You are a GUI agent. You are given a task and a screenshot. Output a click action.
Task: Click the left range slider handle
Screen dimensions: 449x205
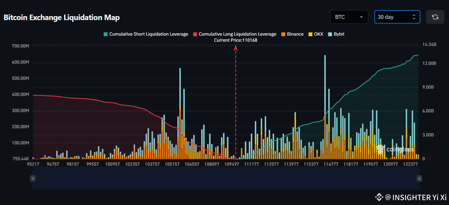pos(33,178)
